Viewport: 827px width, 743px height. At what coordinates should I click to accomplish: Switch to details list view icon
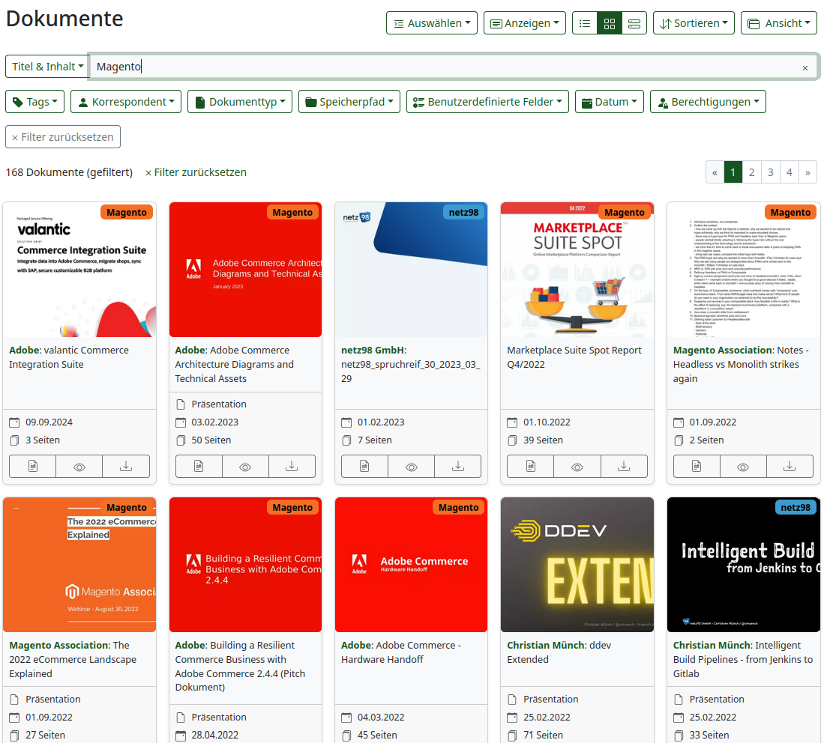click(x=584, y=23)
